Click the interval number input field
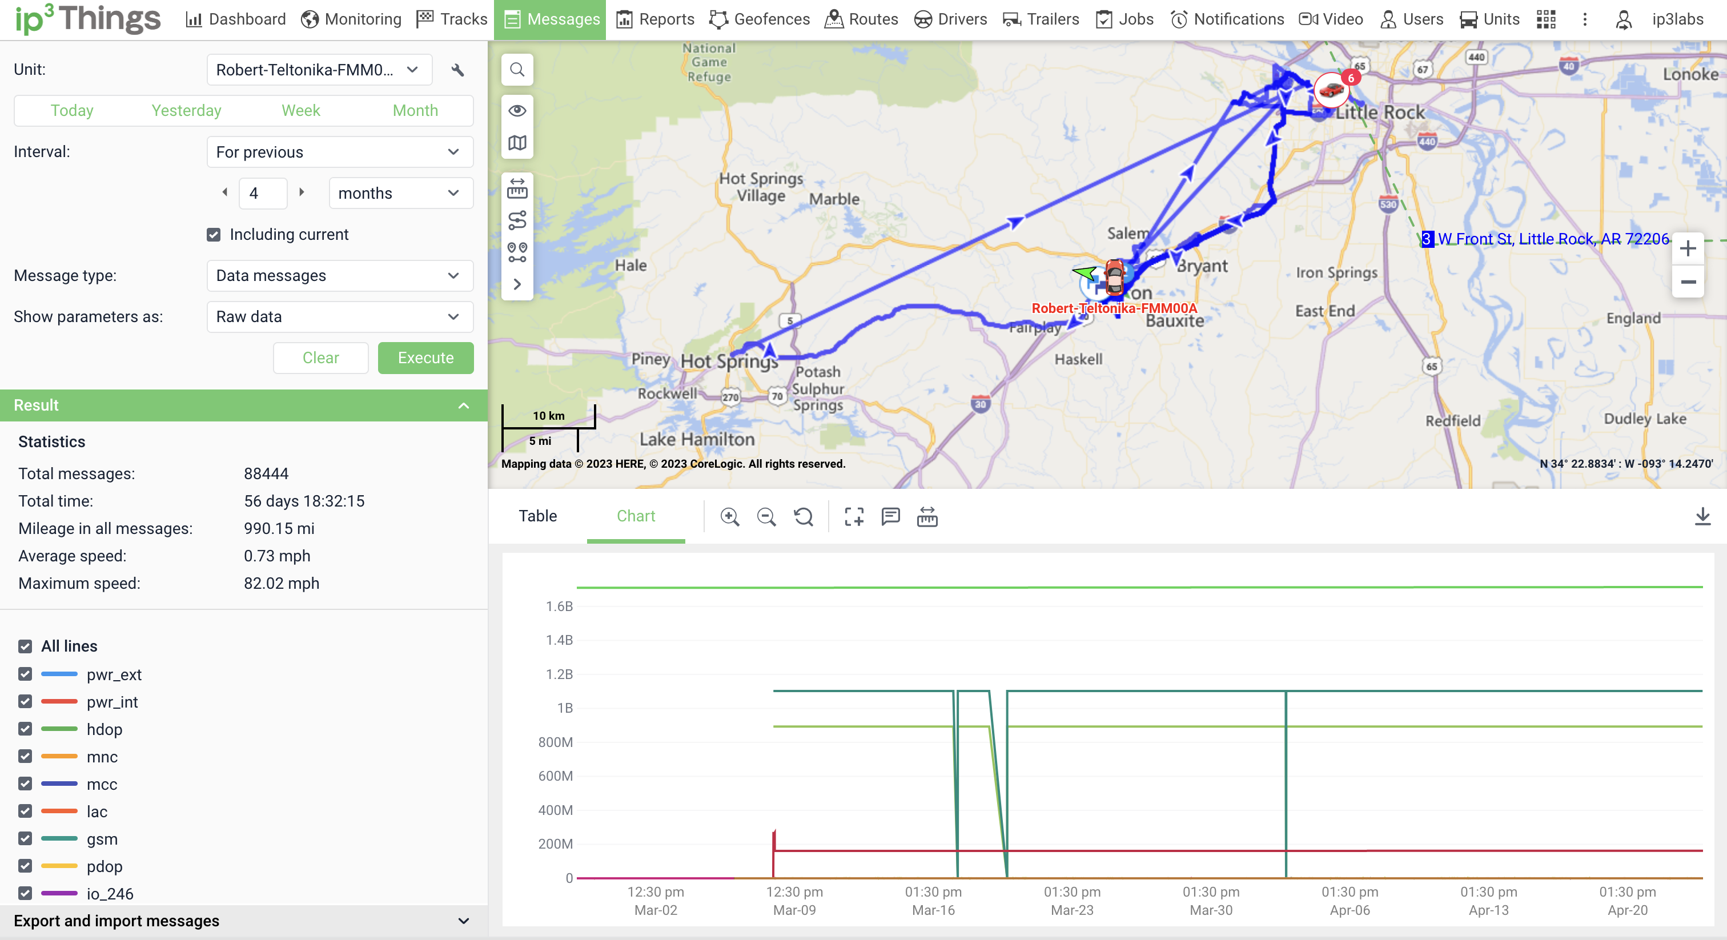1727x940 pixels. point(263,193)
